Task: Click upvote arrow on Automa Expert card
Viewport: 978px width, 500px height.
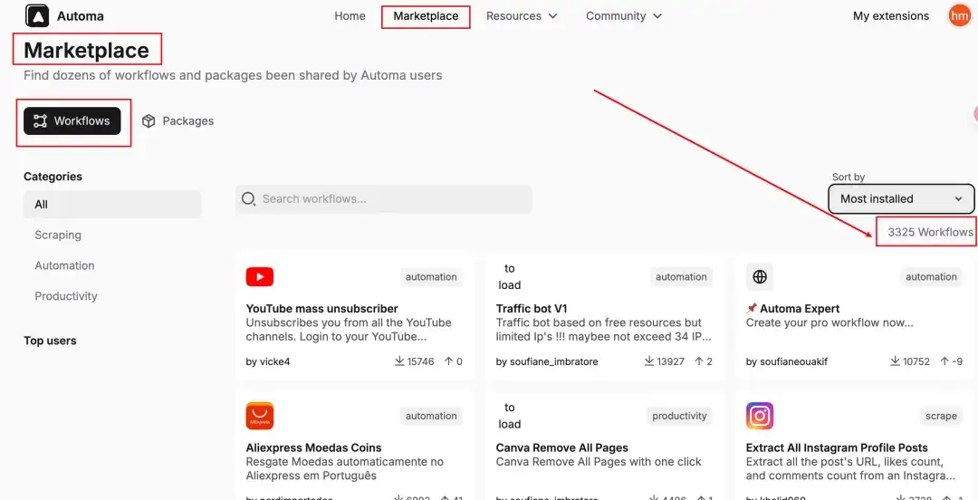Action: (x=944, y=361)
